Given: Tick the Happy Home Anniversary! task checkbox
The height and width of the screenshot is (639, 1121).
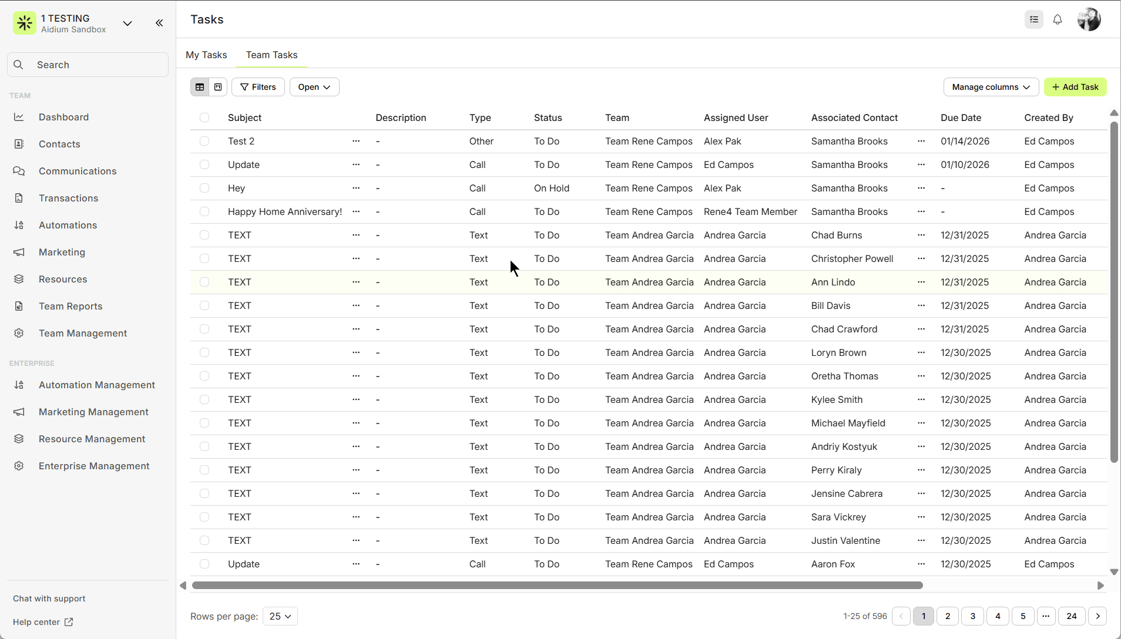Looking at the screenshot, I should click(204, 211).
